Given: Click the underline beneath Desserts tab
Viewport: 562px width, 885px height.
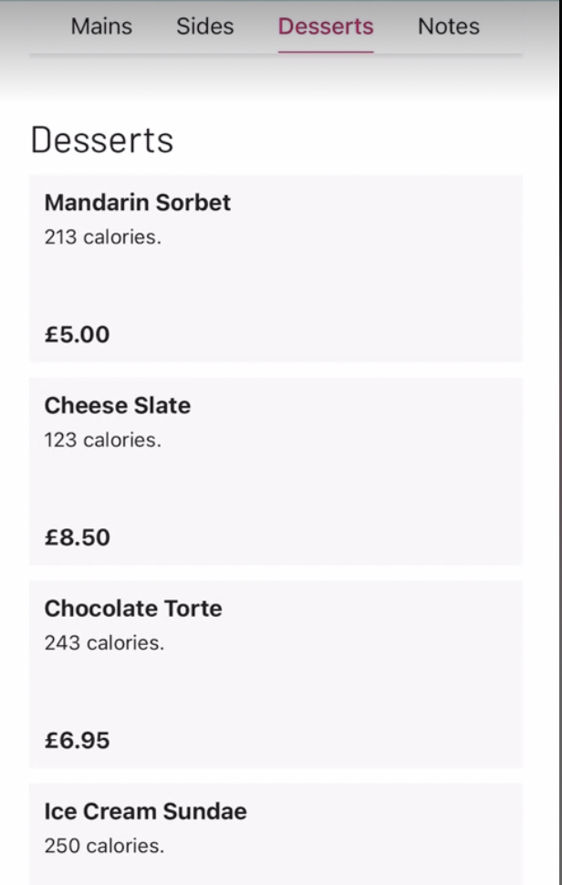Looking at the screenshot, I should point(326,52).
